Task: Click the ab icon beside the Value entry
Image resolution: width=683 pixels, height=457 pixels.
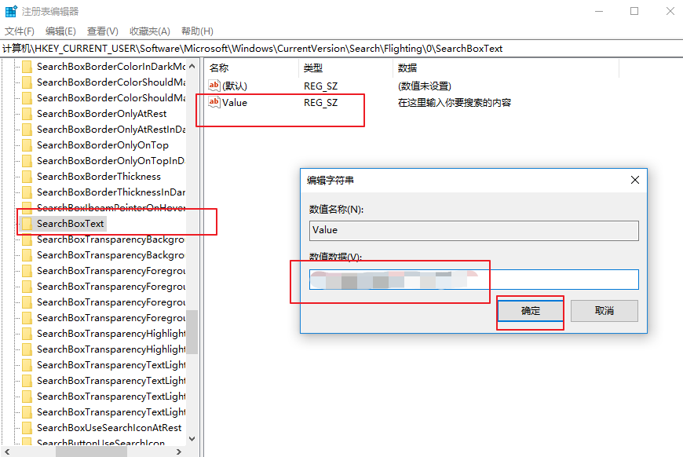Action: click(213, 102)
